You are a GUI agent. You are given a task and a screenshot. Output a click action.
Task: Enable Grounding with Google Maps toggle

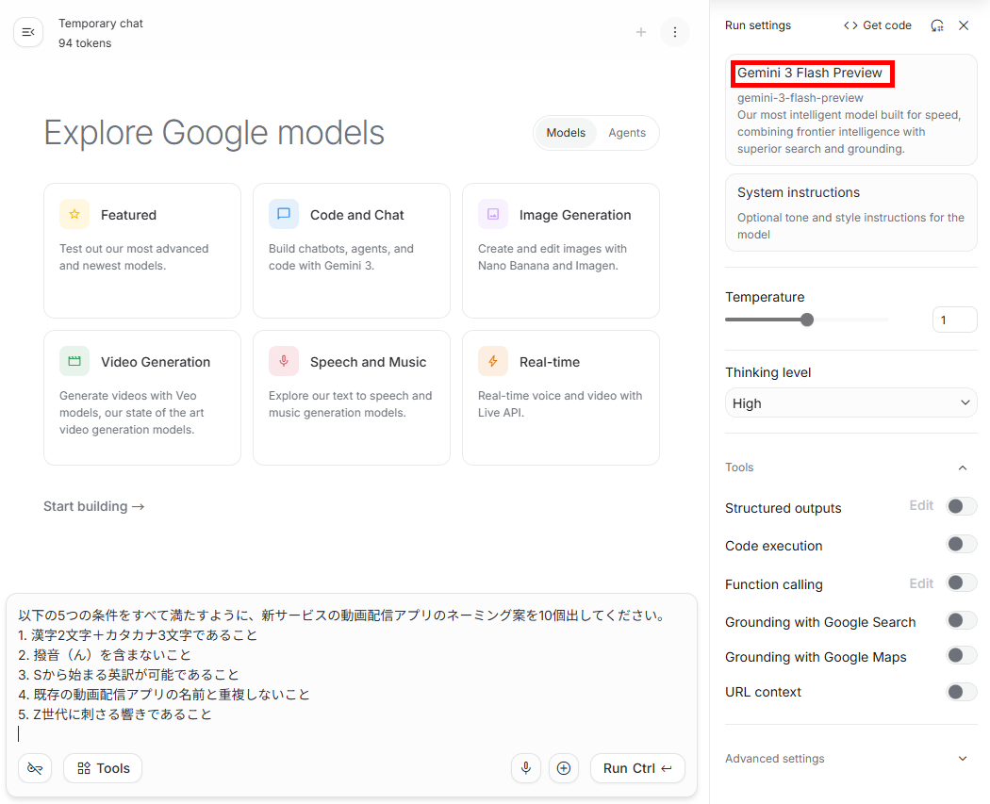[961, 656]
